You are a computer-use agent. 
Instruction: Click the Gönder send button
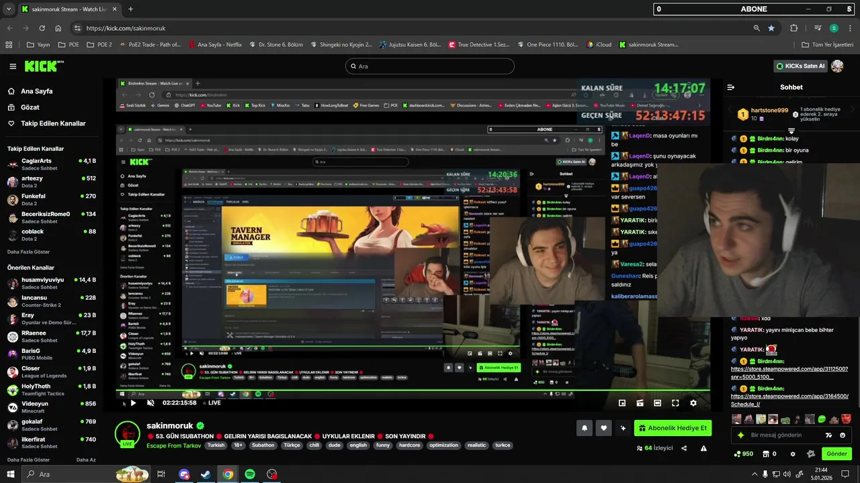pyautogui.click(x=836, y=454)
